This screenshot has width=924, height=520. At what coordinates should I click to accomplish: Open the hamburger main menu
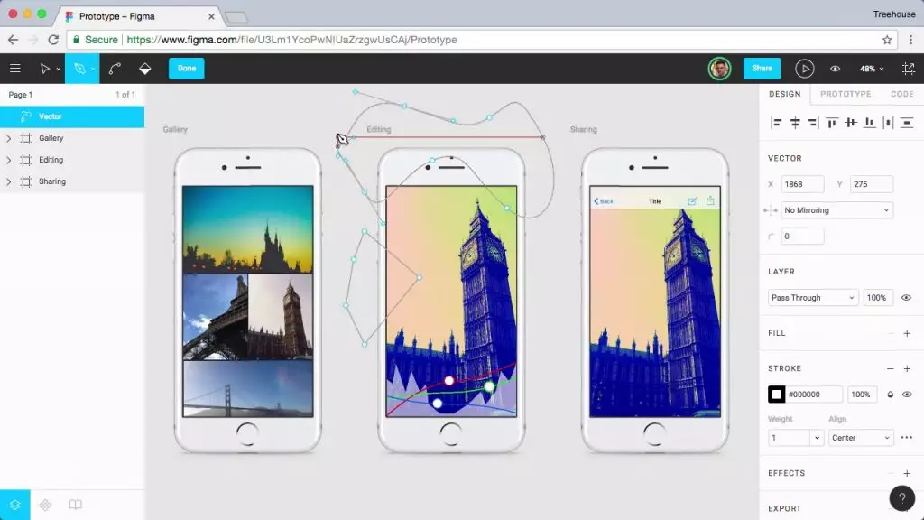coord(15,69)
